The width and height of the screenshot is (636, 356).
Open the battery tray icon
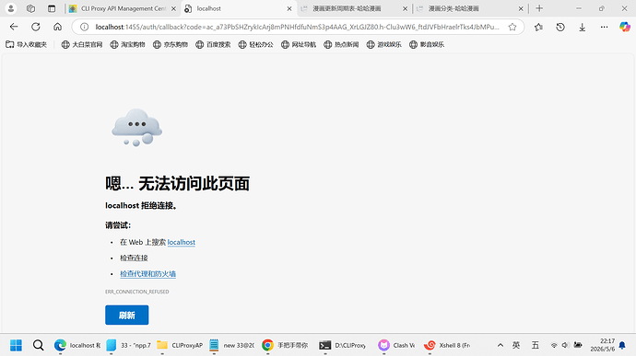(578, 345)
